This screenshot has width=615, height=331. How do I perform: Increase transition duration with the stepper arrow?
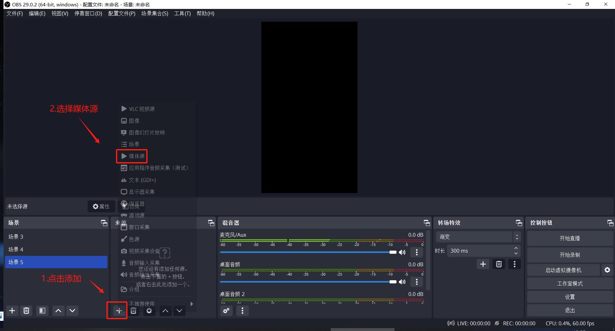pos(516,248)
